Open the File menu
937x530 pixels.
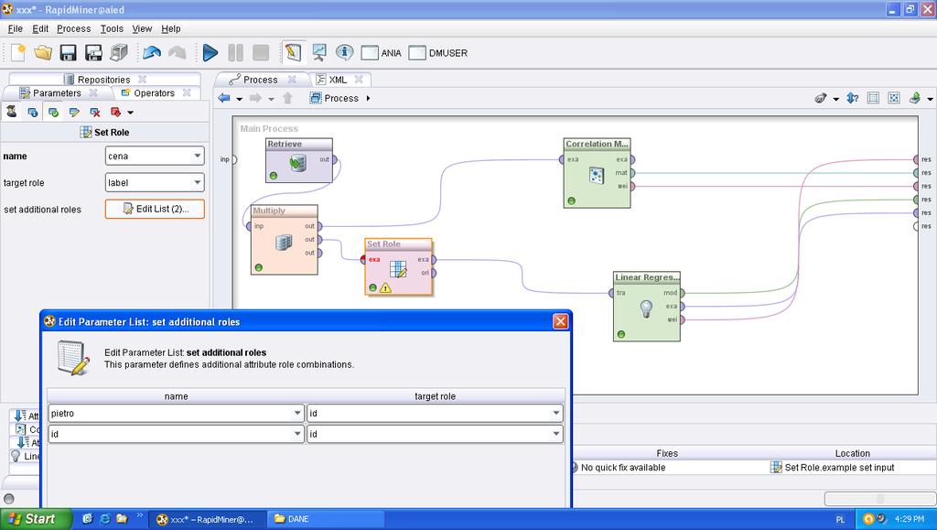pos(15,28)
